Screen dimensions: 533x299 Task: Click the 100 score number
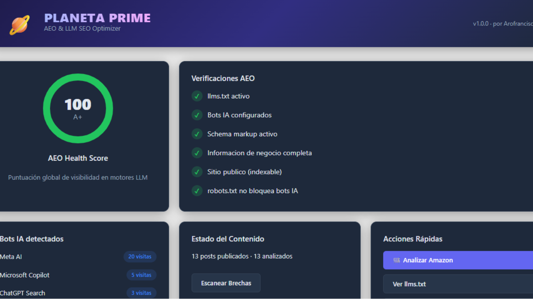pyautogui.click(x=78, y=105)
